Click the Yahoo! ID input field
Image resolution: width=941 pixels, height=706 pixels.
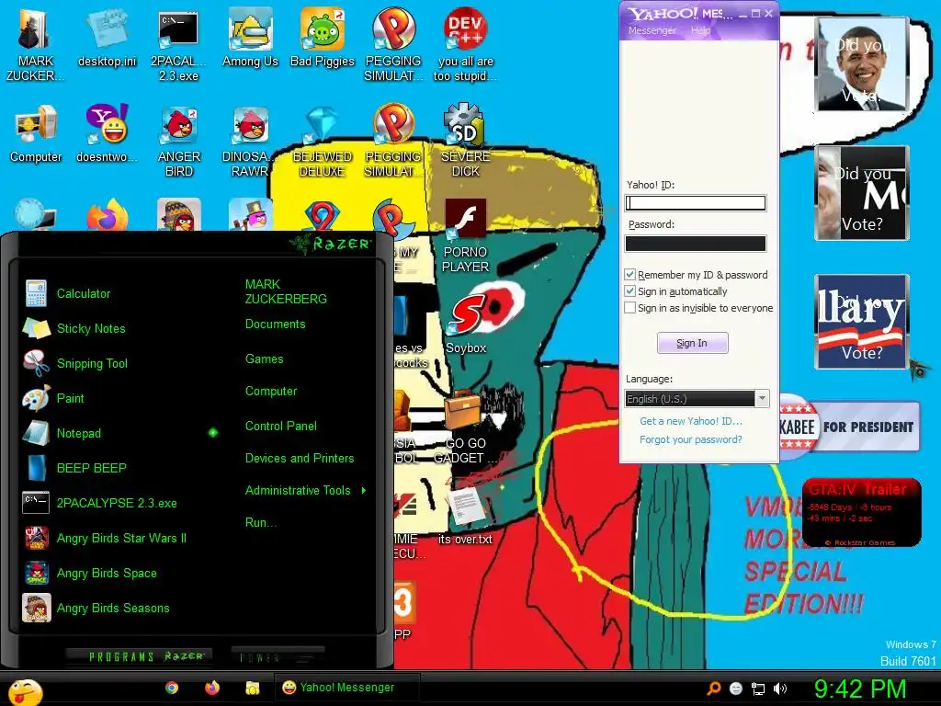[x=696, y=203]
